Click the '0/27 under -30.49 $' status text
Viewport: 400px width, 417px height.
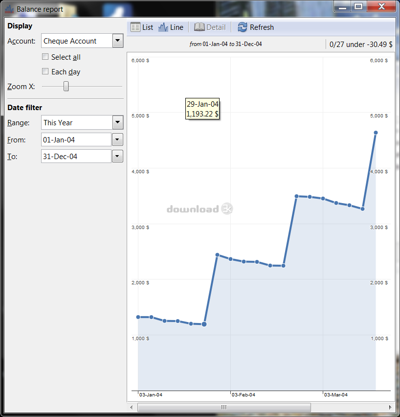(361, 45)
